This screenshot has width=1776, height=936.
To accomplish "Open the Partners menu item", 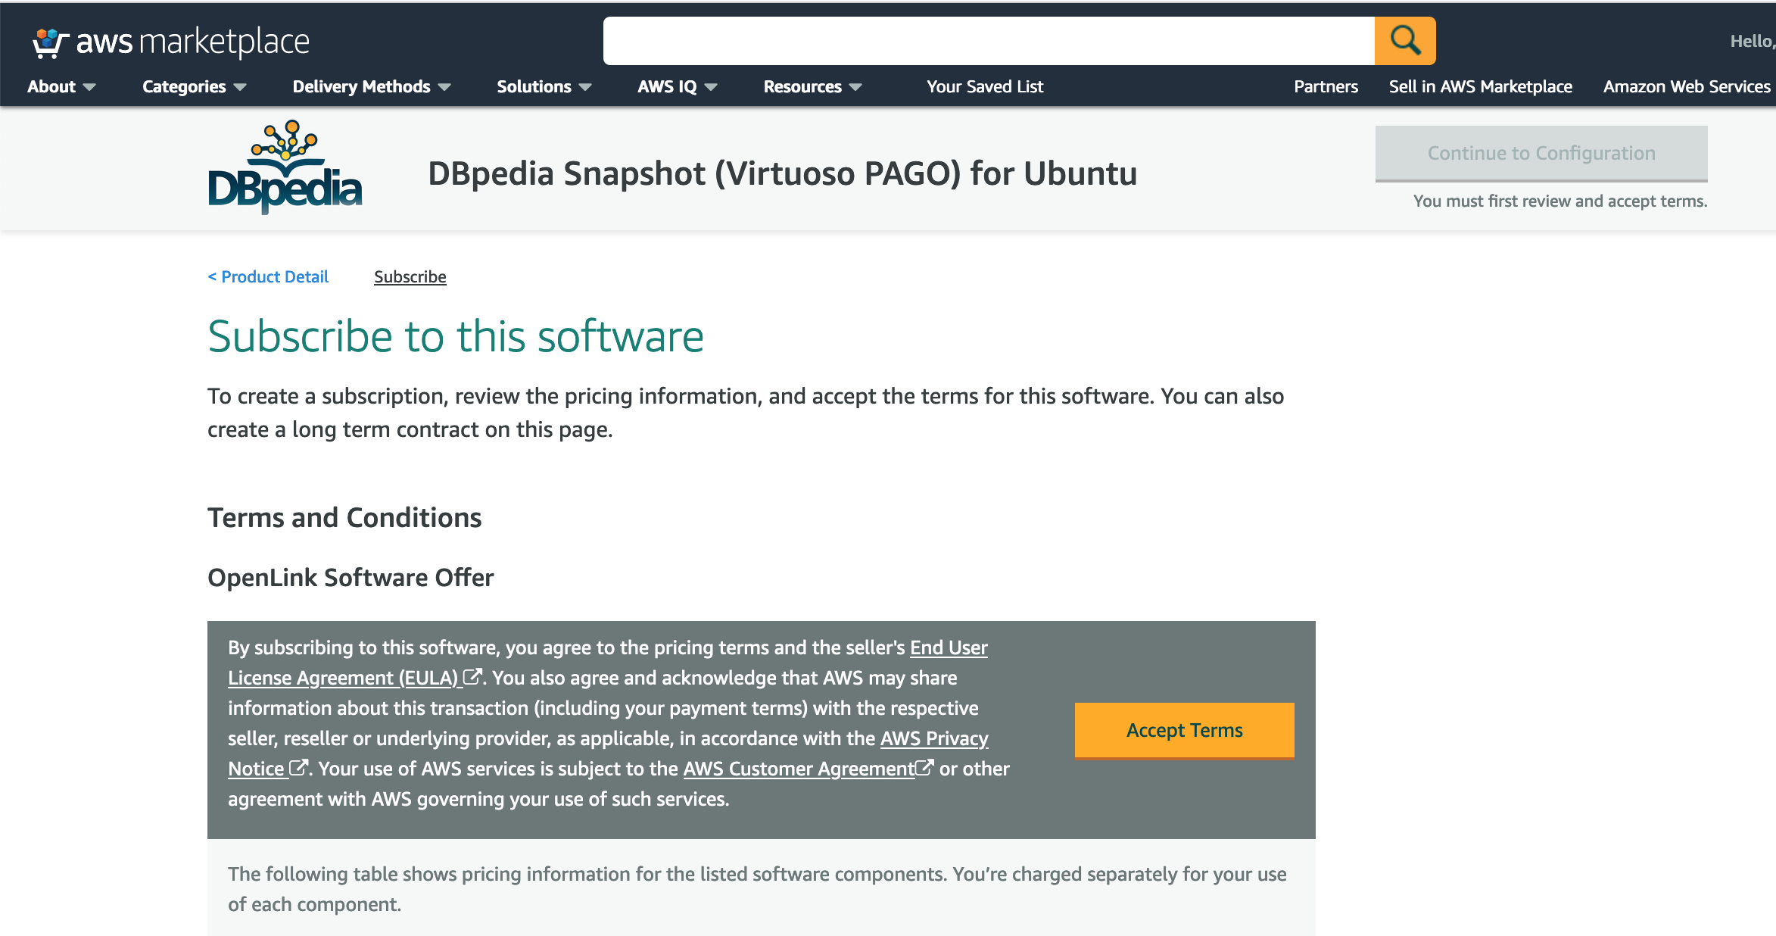I will click(1326, 87).
